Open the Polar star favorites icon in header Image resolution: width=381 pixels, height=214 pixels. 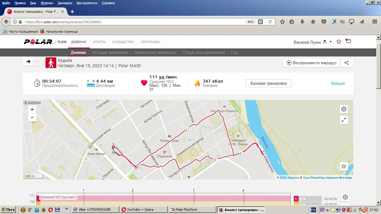339,42
